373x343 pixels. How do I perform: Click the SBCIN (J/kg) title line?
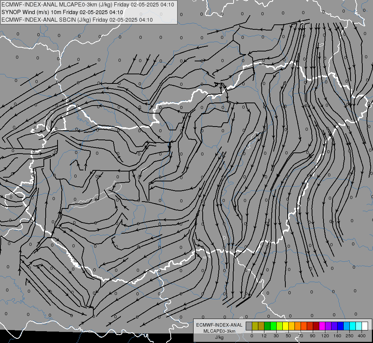(77, 20)
